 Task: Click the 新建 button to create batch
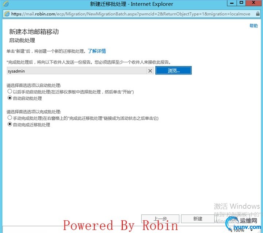coord(198,219)
